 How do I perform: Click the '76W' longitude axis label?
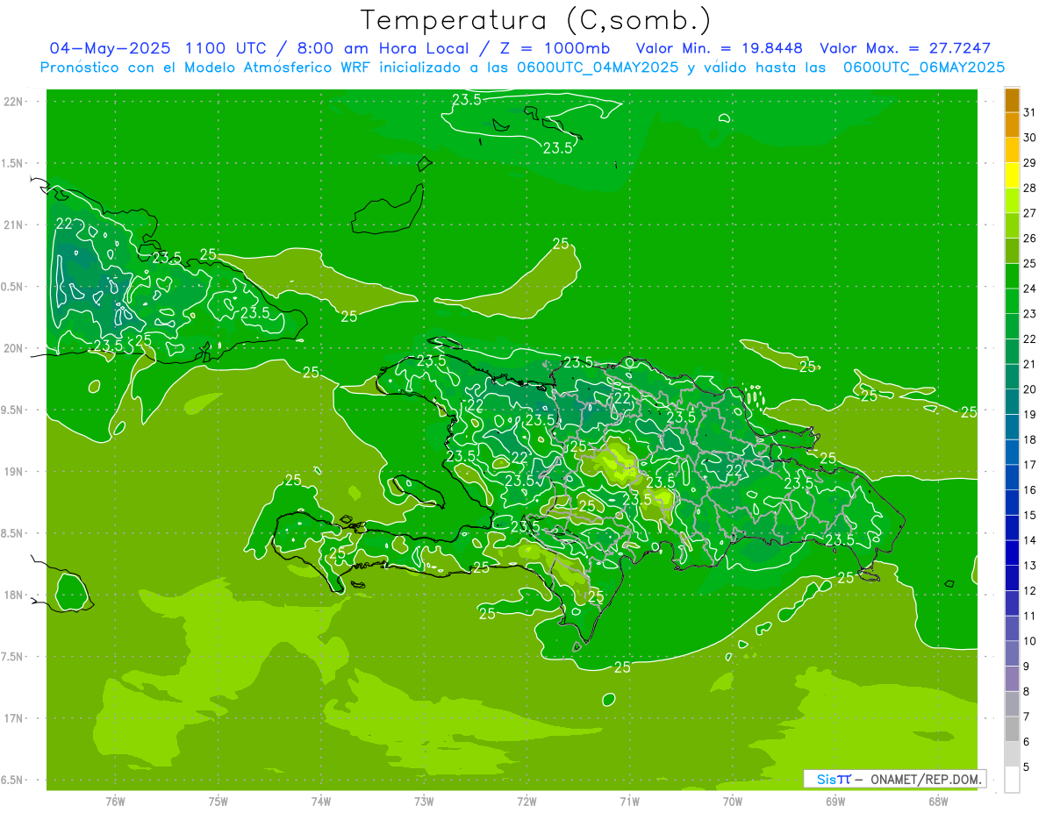tap(115, 802)
